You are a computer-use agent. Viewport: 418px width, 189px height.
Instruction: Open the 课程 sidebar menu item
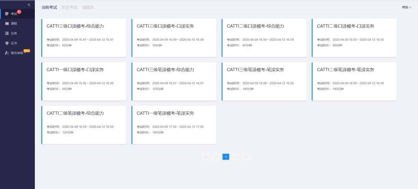pos(17,24)
